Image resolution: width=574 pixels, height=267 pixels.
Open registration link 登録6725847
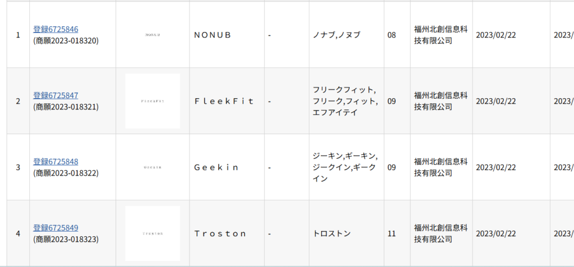55,95
